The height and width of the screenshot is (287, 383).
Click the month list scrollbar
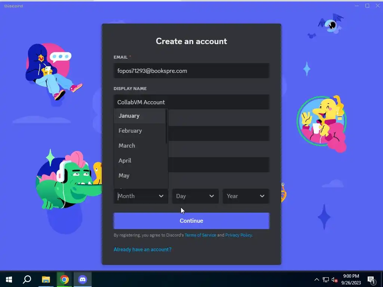(166, 126)
